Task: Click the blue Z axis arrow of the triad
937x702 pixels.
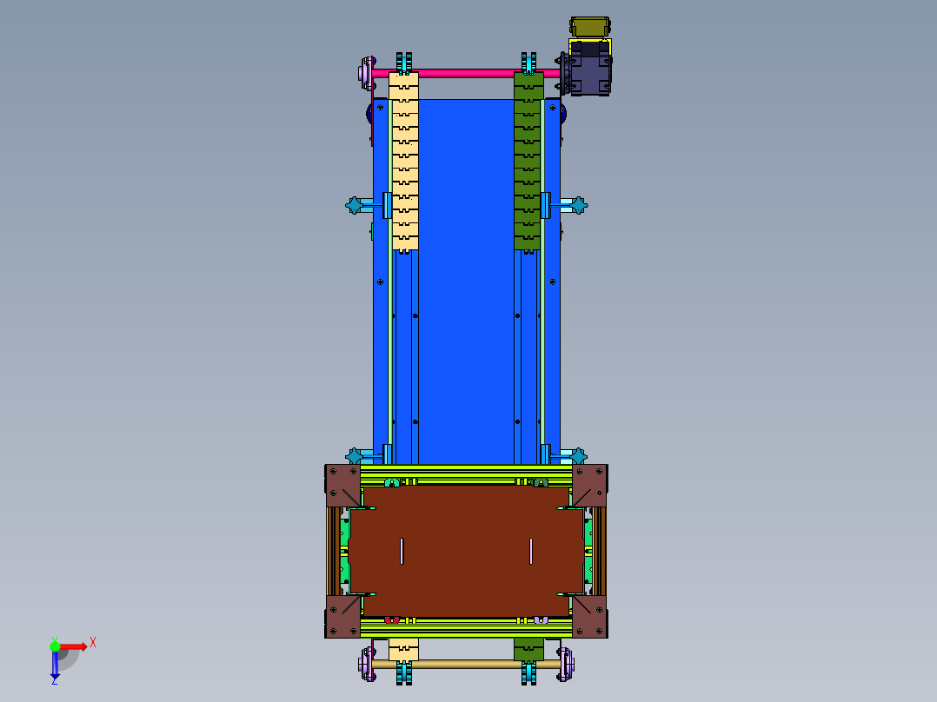Action: pyautogui.click(x=55, y=665)
